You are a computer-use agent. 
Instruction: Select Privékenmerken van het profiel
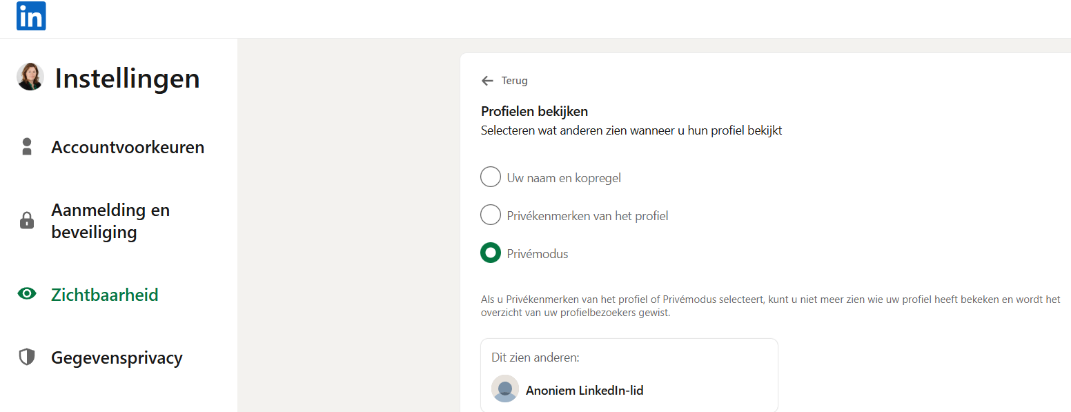coord(490,215)
